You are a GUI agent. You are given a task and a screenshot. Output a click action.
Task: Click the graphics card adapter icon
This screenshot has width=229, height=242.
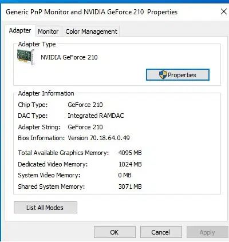(26, 57)
